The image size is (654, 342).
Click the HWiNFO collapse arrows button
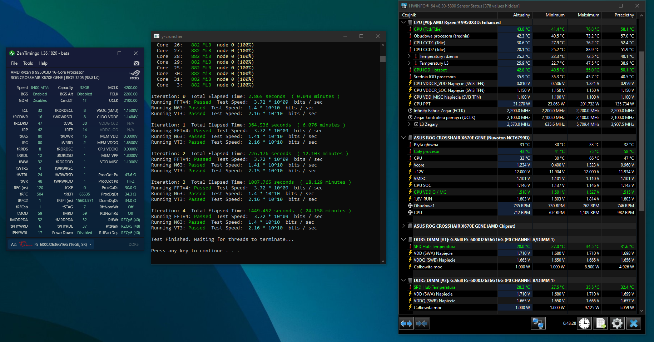pyautogui.click(x=422, y=323)
